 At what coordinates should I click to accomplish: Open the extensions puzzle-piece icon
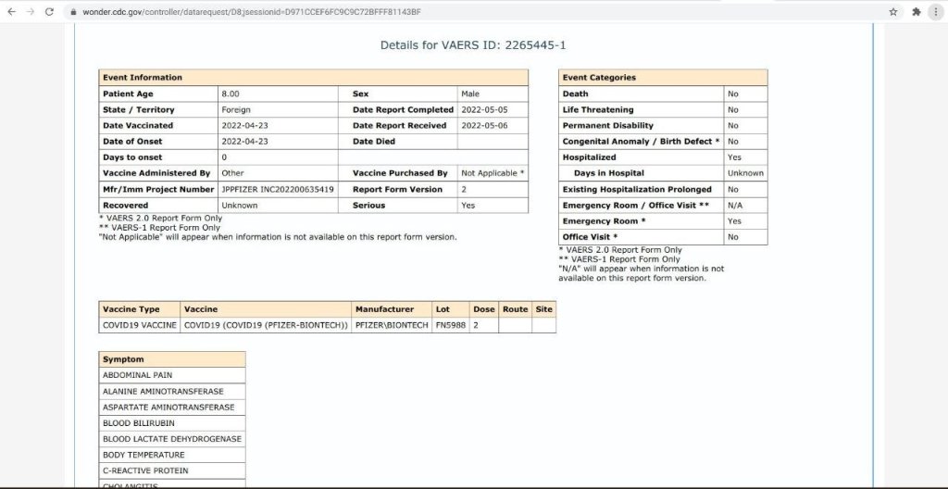point(917,12)
